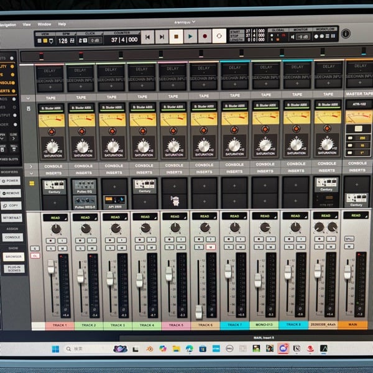The width and height of the screenshot is (373, 373).
Task: Click the Notion icon in the taskbar
Action: click(x=297, y=348)
